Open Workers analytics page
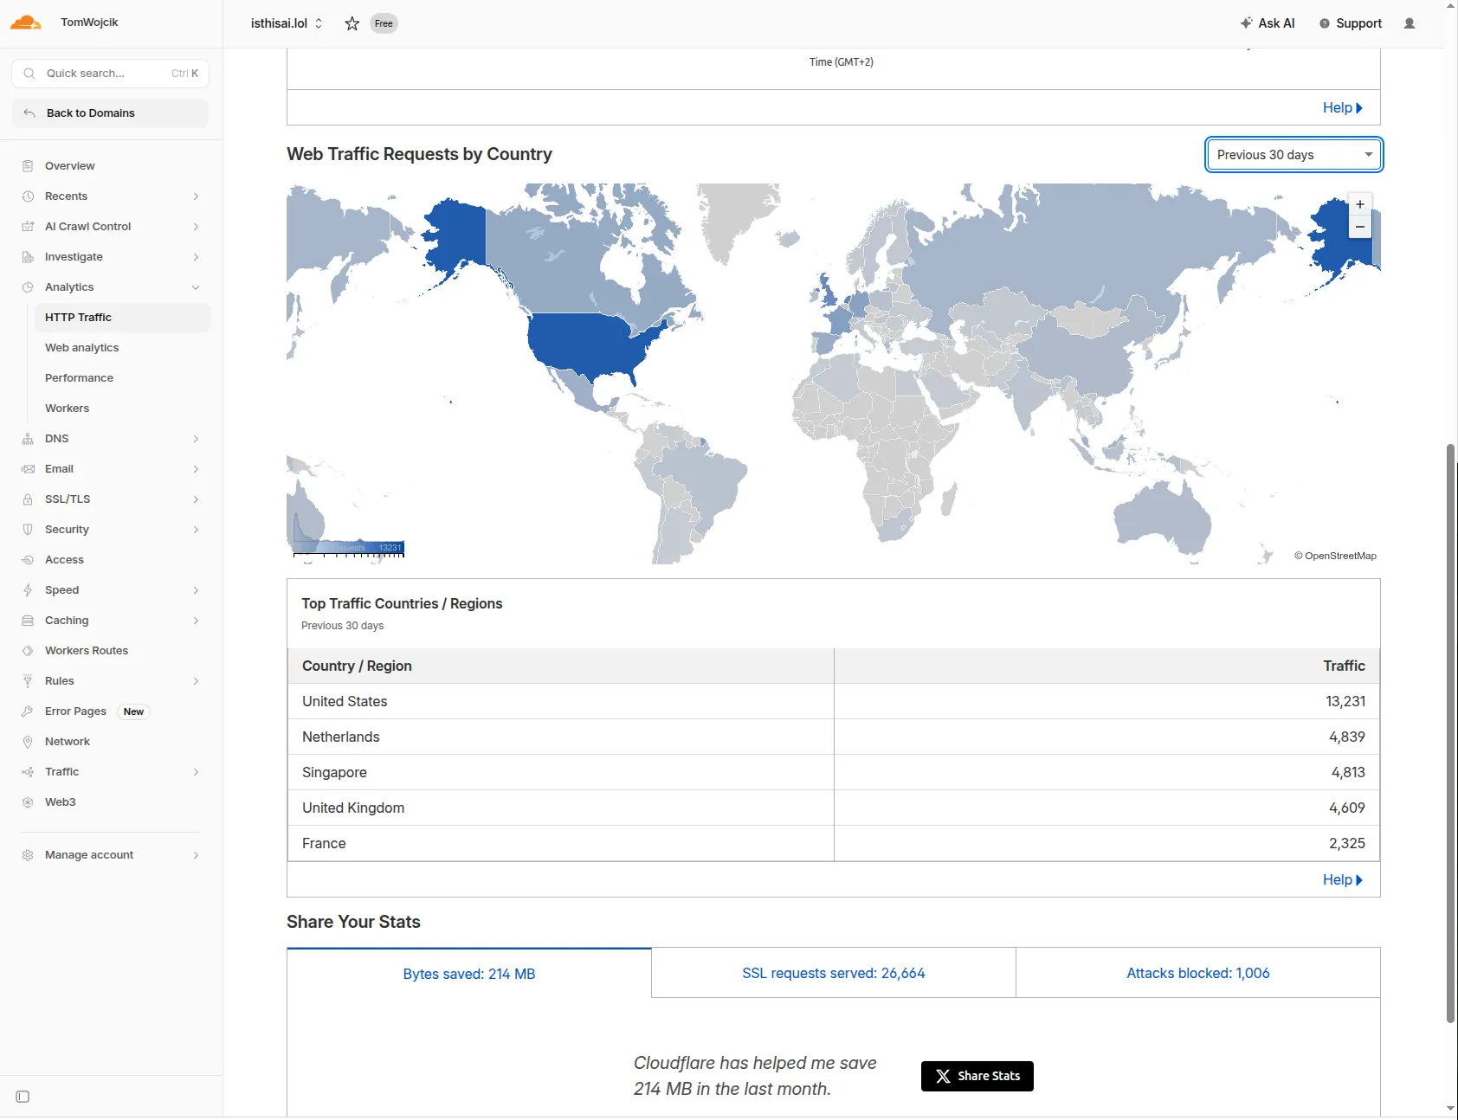Viewport: 1458px width, 1120px height. (122, 409)
